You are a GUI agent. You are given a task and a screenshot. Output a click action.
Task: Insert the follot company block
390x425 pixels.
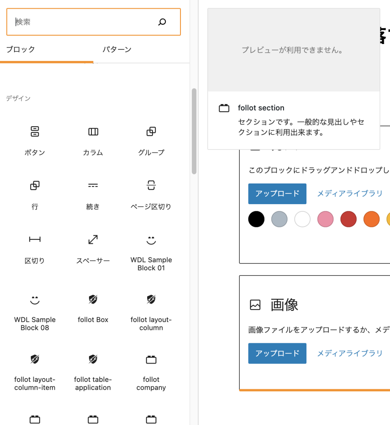tap(151, 372)
